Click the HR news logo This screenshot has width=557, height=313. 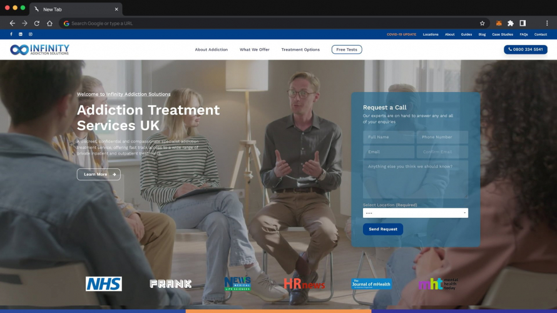[x=304, y=284]
